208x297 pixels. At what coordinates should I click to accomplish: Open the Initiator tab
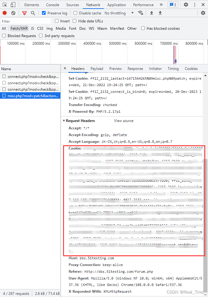155,69
